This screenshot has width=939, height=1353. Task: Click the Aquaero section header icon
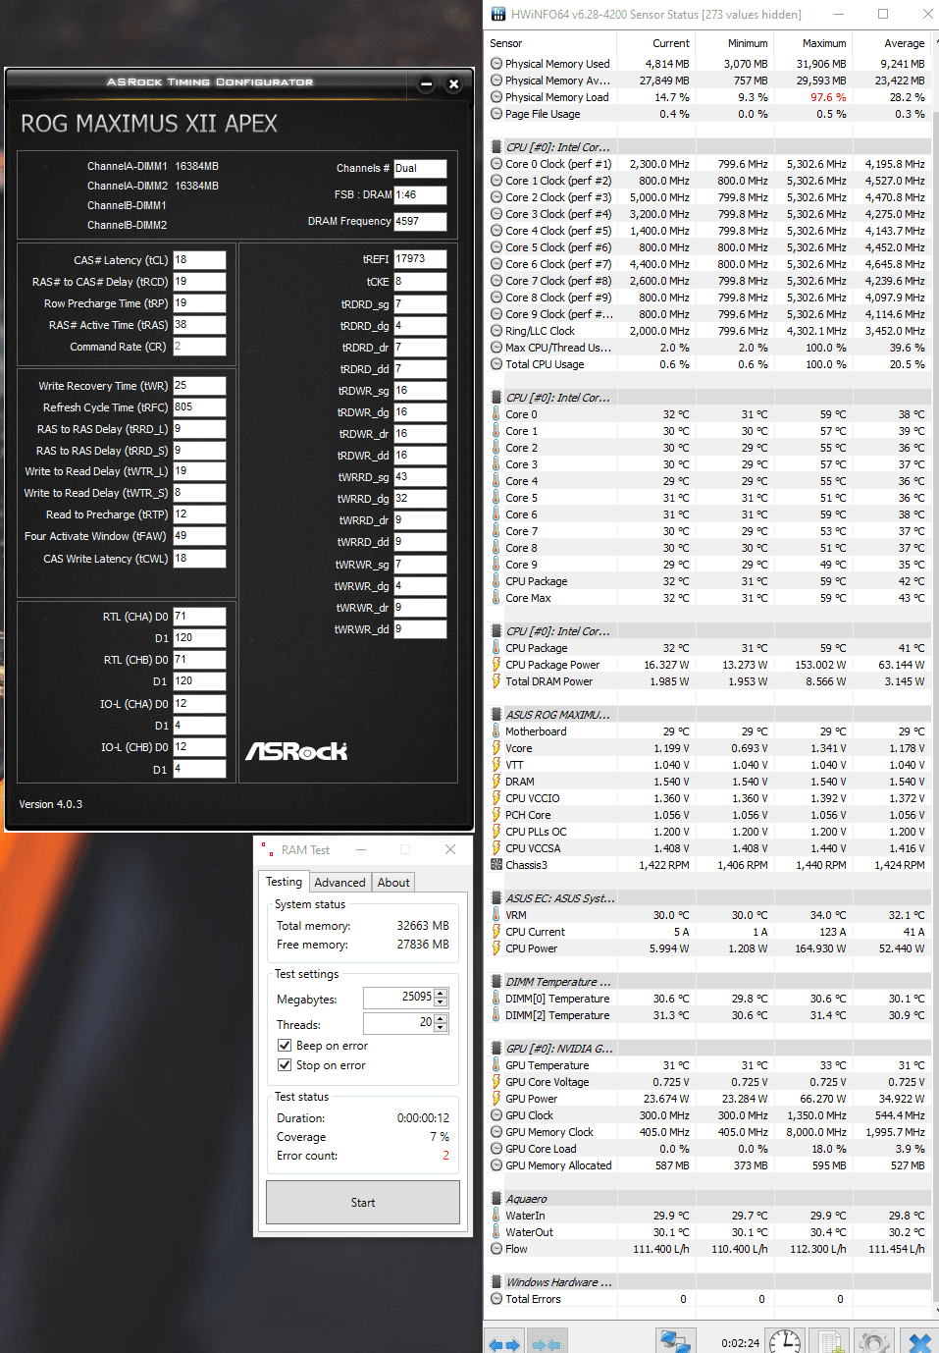pyautogui.click(x=496, y=1199)
